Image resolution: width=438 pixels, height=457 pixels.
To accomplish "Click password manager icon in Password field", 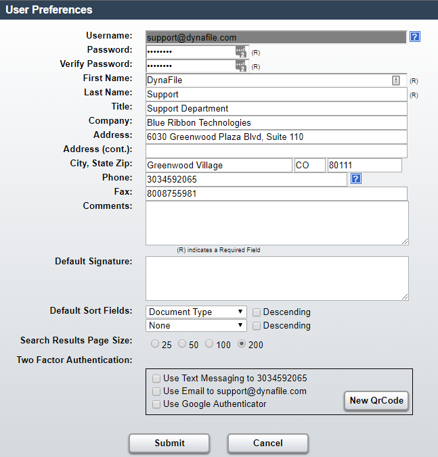I will (241, 52).
